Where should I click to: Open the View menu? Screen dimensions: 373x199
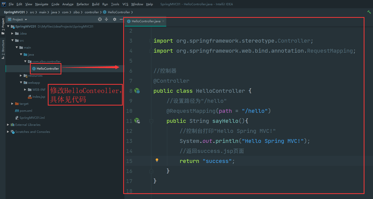tap(29, 4)
